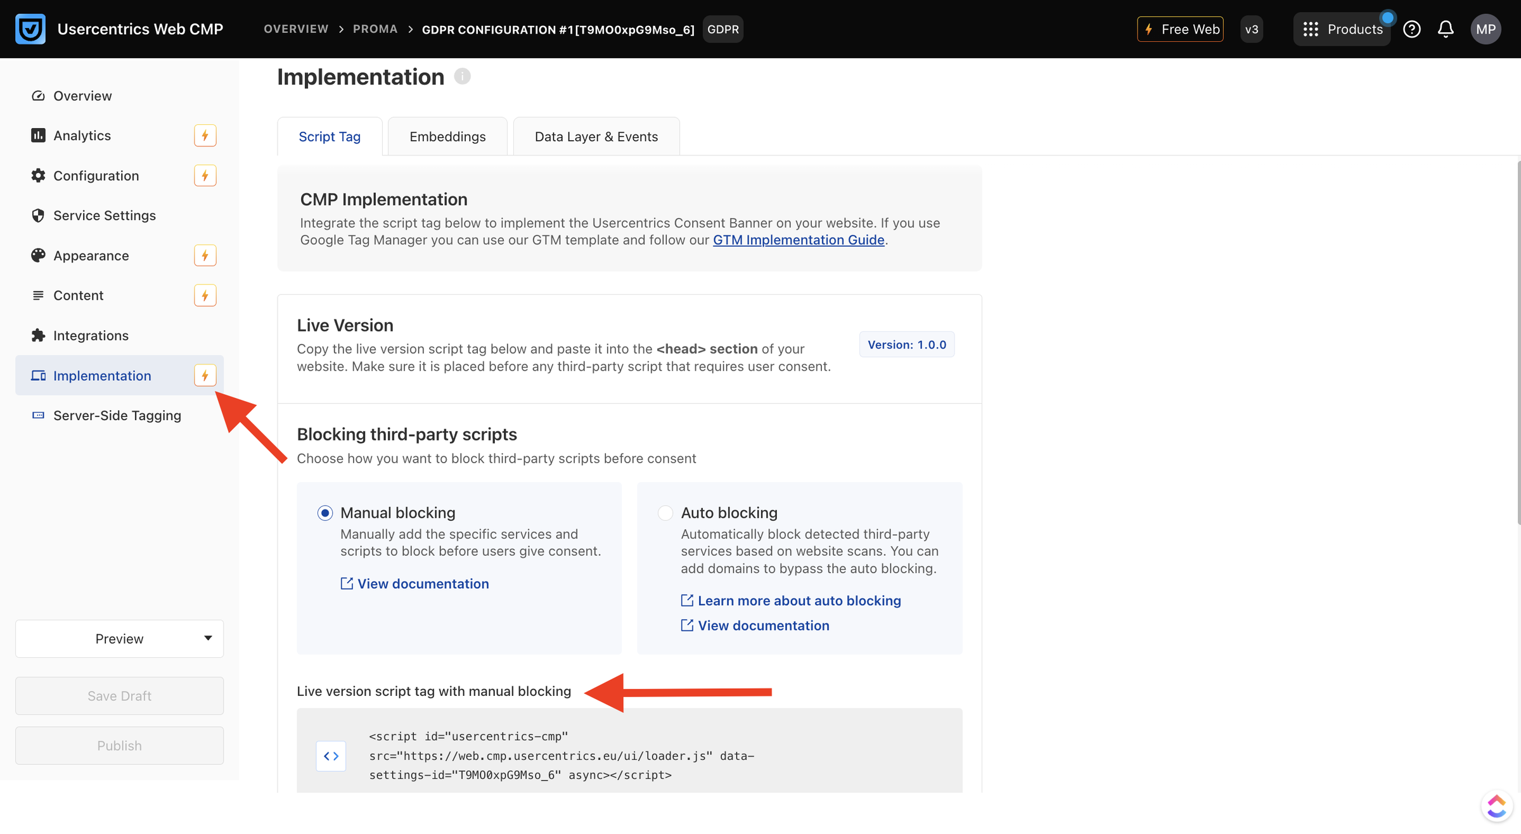Click the Usercentrics shield logo

30,29
